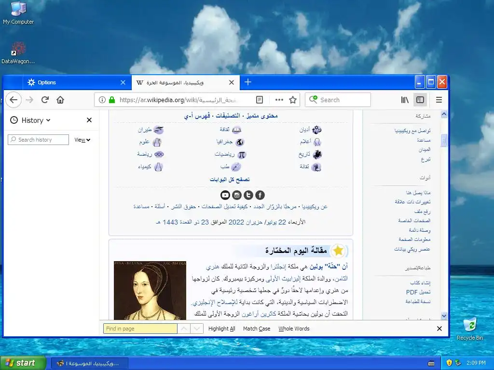Click the toolbar Search box
494x370 pixels.
click(x=338, y=100)
